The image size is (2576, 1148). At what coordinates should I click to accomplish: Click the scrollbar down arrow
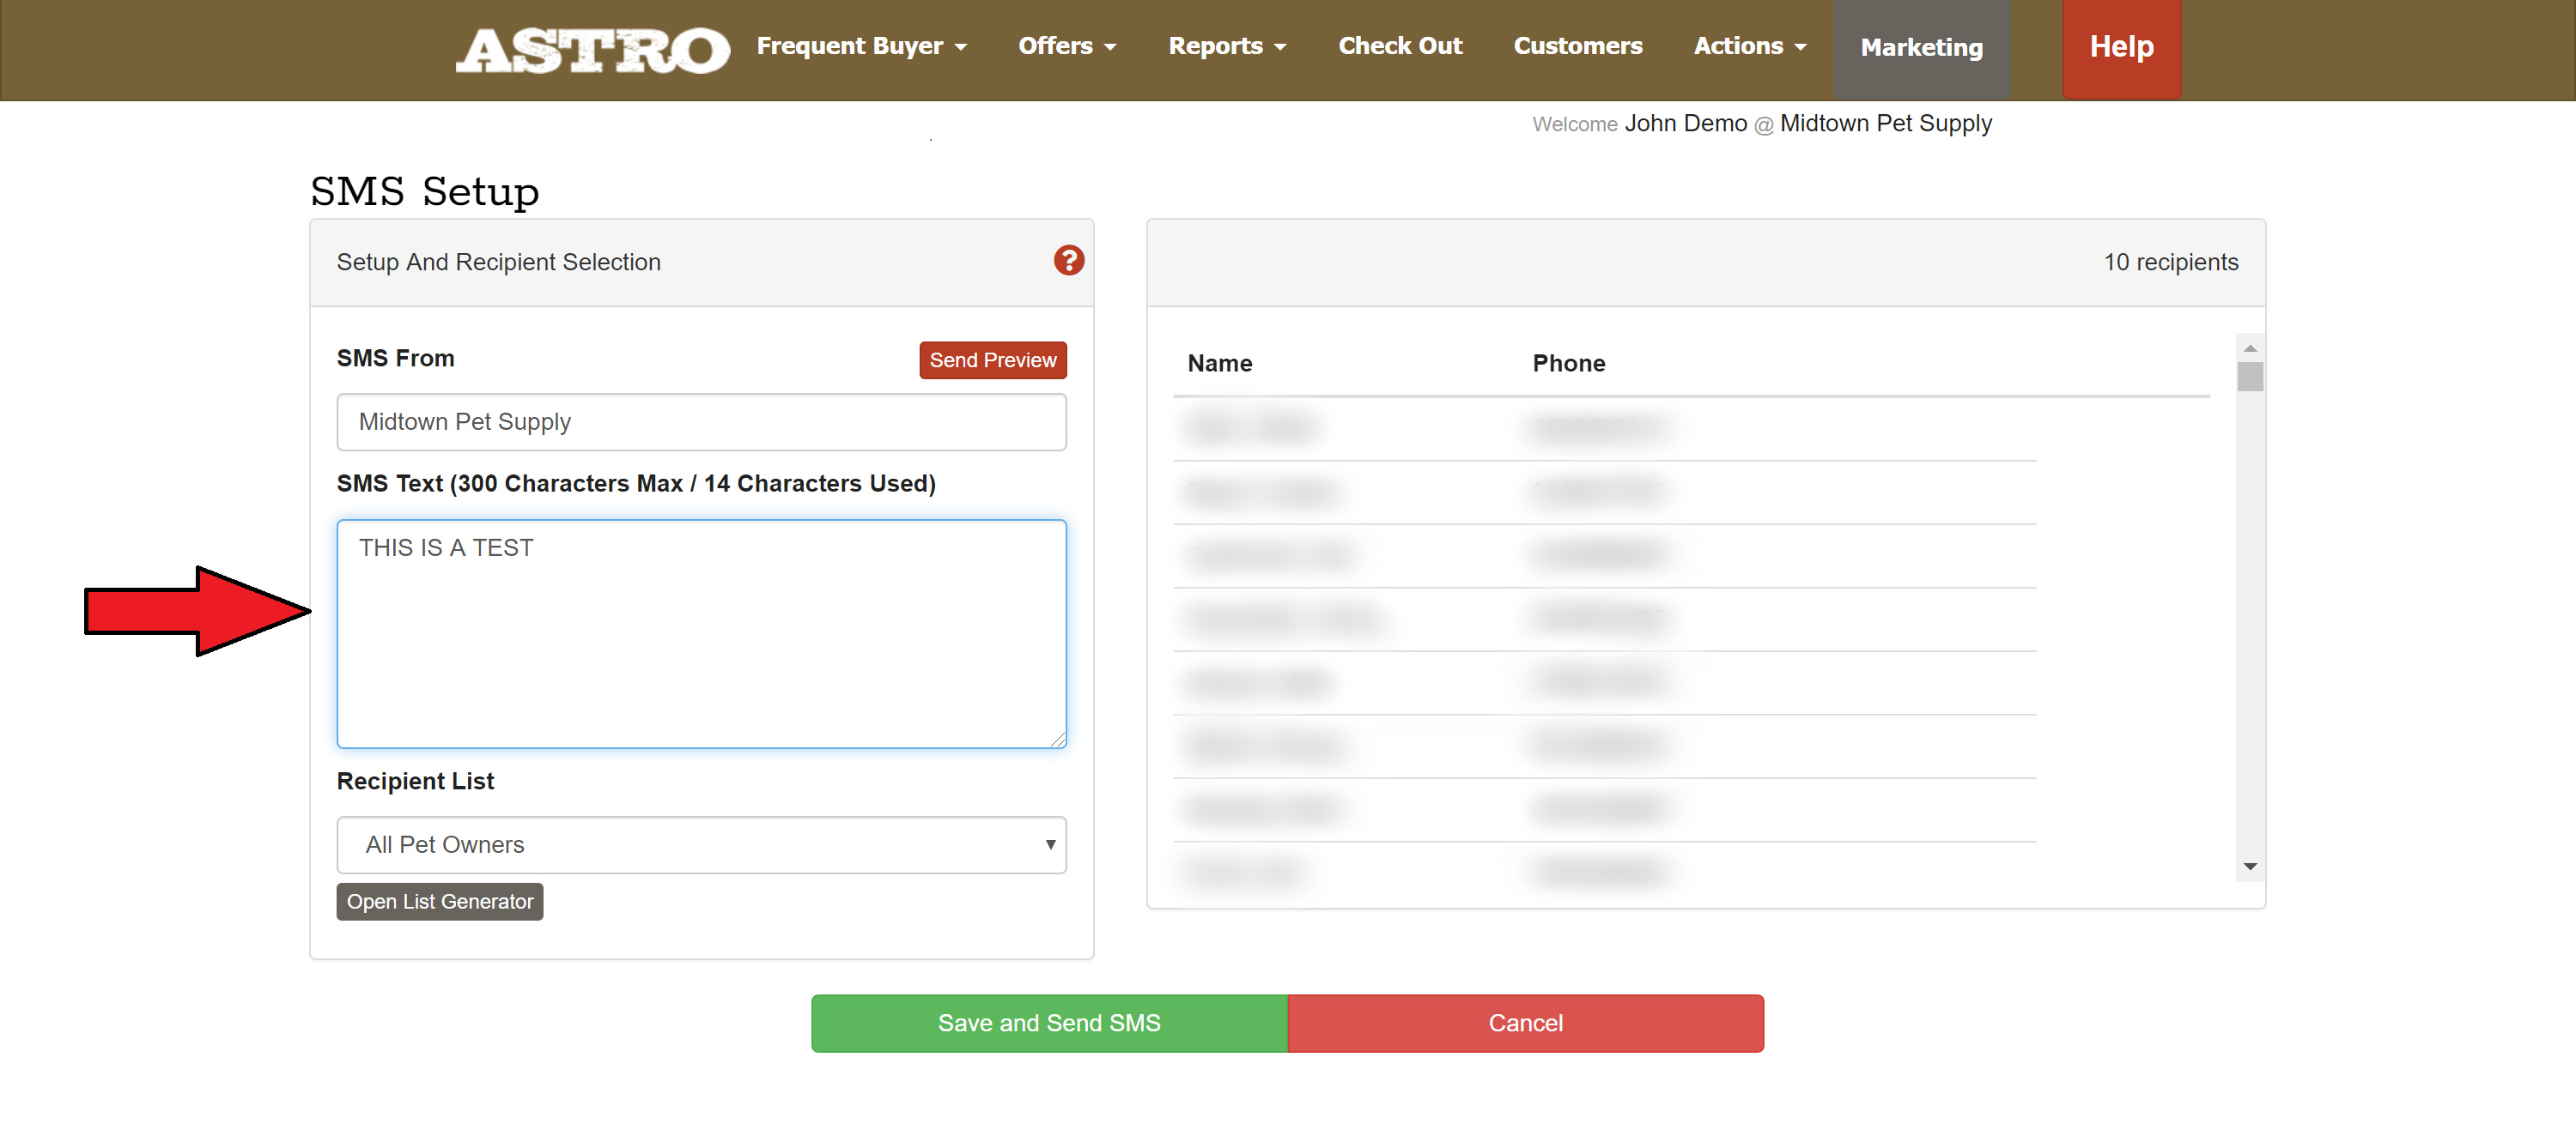tap(2249, 867)
